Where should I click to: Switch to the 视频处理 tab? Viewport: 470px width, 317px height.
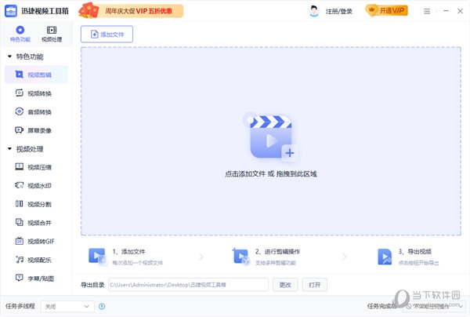click(52, 34)
